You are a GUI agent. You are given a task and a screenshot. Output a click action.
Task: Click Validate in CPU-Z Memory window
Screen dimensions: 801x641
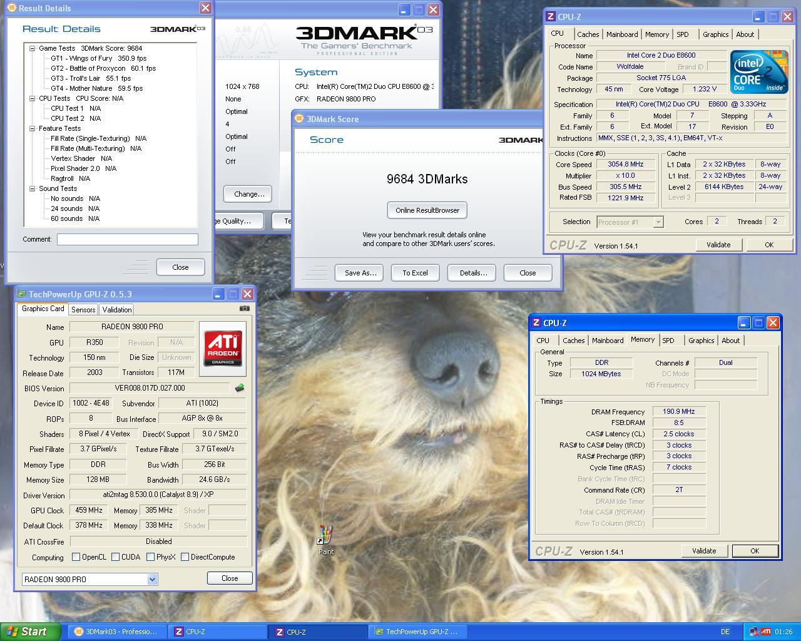tap(704, 551)
